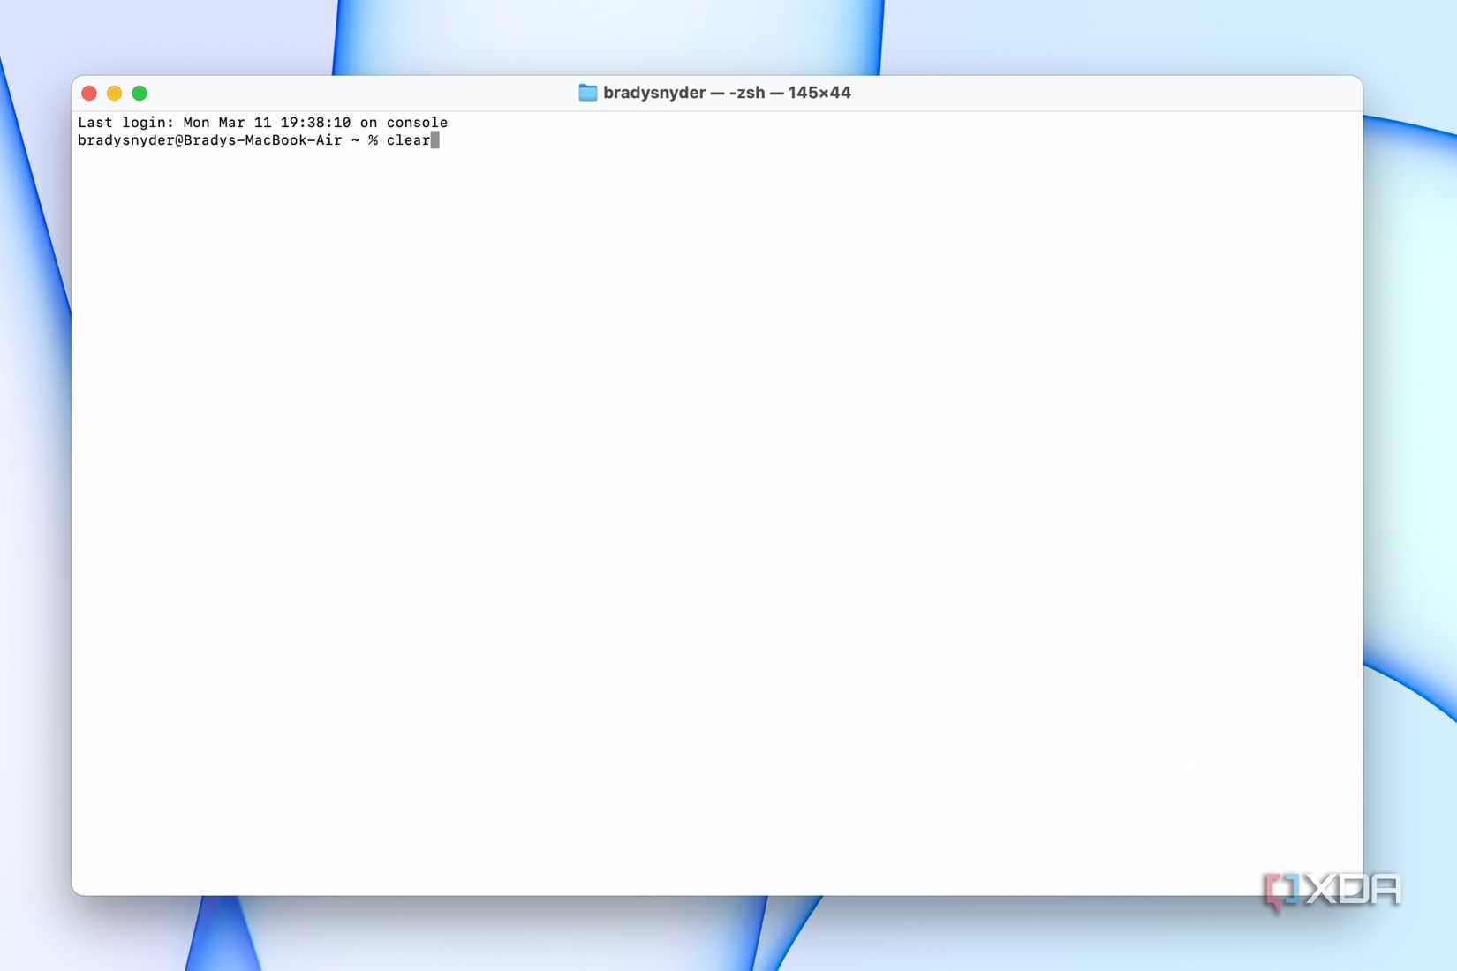
Task: Select the Last login line of output
Action: (x=262, y=123)
